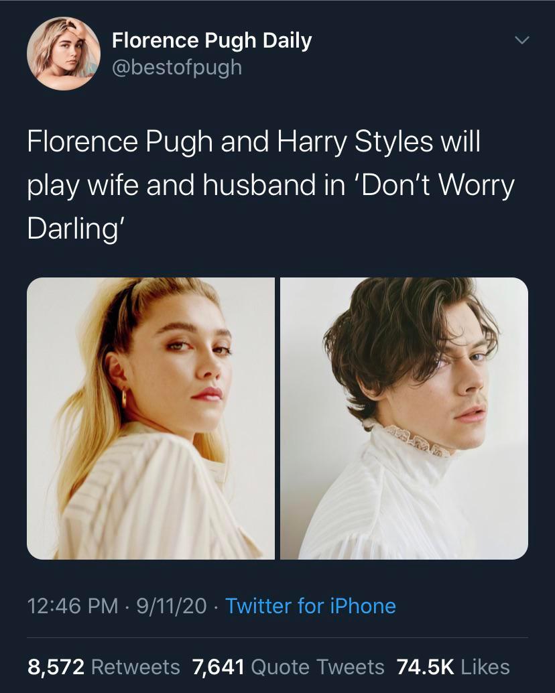Open the right photo of the curly-haired man

coord(404,418)
